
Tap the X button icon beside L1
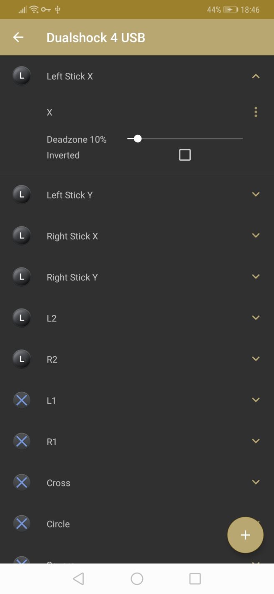click(22, 401)
